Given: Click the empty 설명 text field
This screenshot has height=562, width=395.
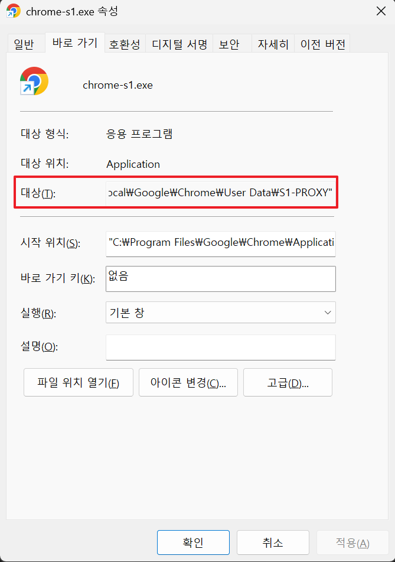Looking at the screenshot, I should click(220, 347).
